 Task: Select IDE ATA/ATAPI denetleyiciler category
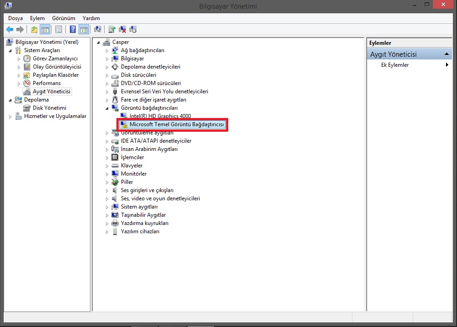[156, 141]
